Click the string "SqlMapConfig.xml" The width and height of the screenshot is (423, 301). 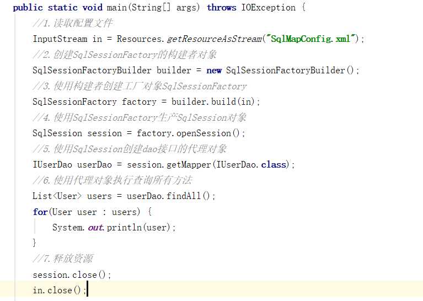click(310, 39)
